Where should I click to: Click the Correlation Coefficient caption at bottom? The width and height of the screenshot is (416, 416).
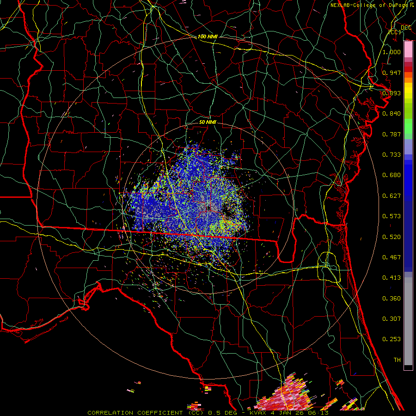[x=208, y=413]
